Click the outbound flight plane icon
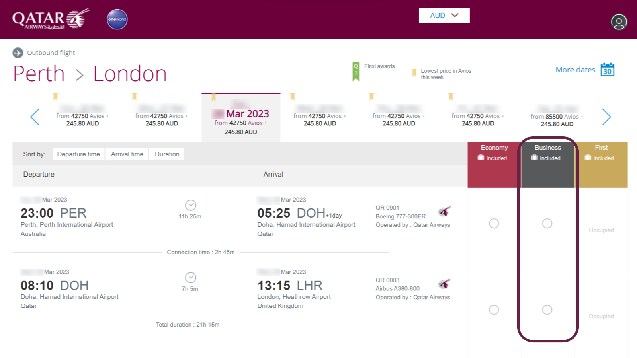Viewport: 637px width, 358px height. (x=18, y=53)
